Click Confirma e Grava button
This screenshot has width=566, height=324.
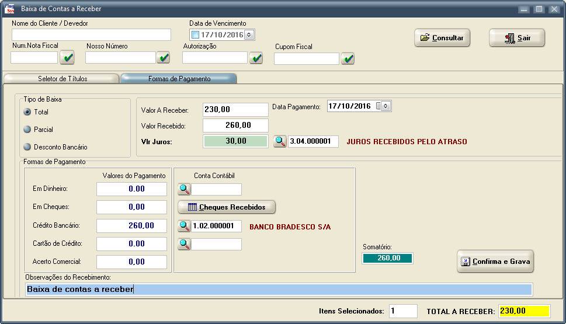click(x=495, y=261)
